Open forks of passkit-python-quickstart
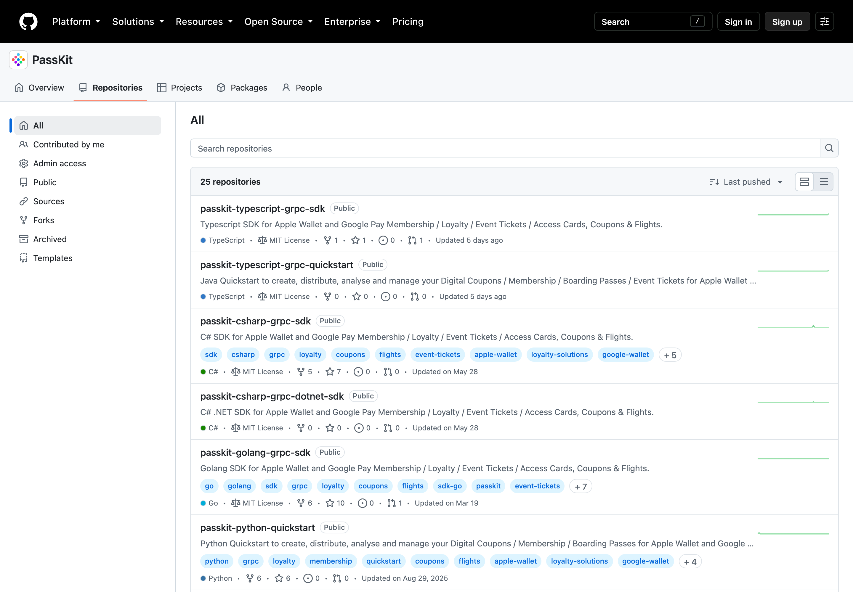Screen dimensions: 853x592 (x=254, y=578)
